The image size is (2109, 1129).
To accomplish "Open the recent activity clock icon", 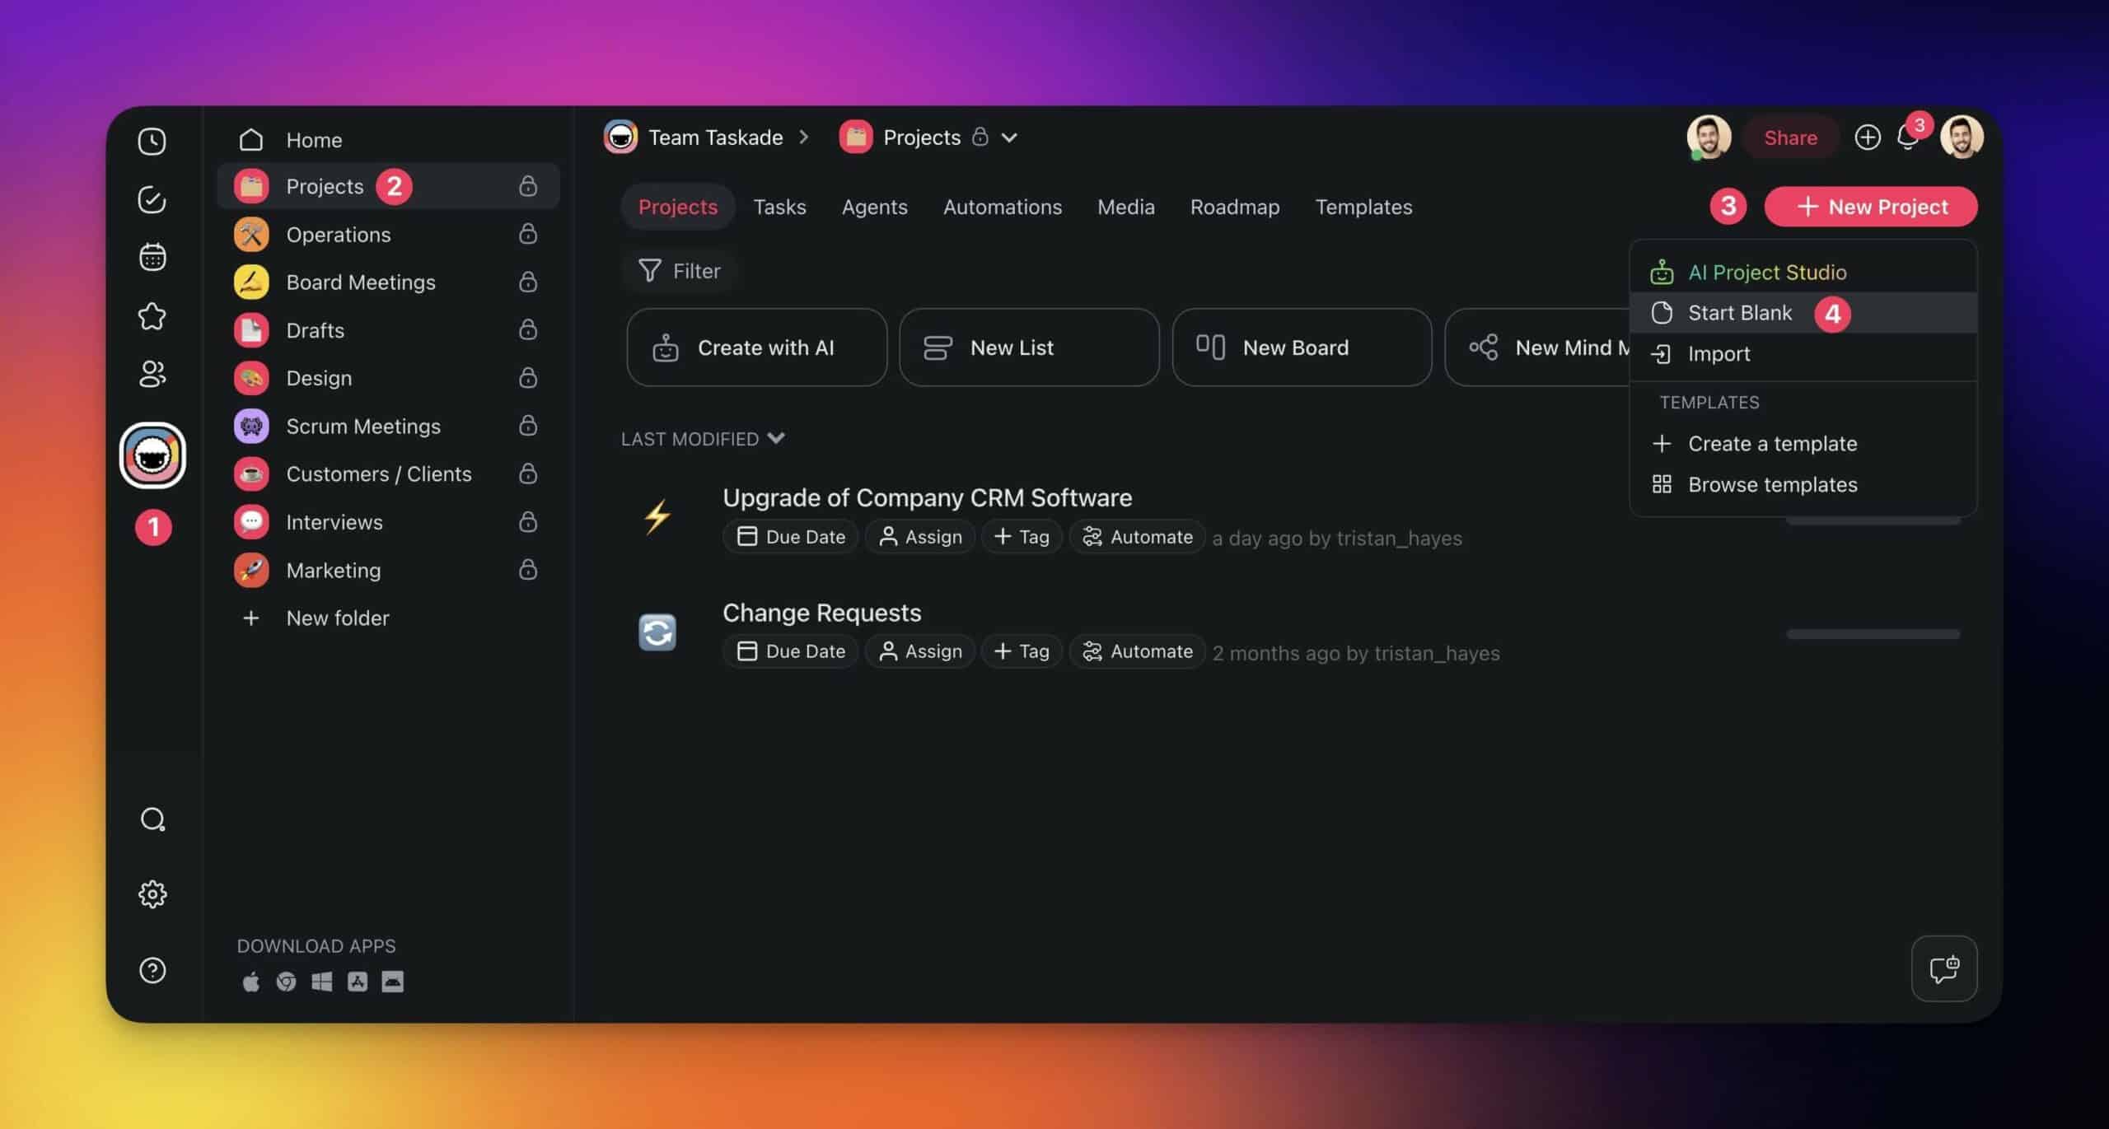I will [x=152, y=141].
